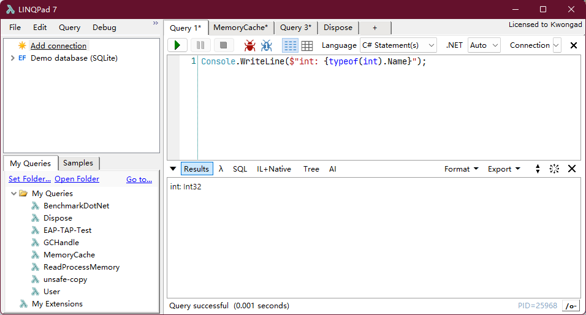Click the Set Folder... link
This screenshot has width=586, height=315.
pos(29,179)
